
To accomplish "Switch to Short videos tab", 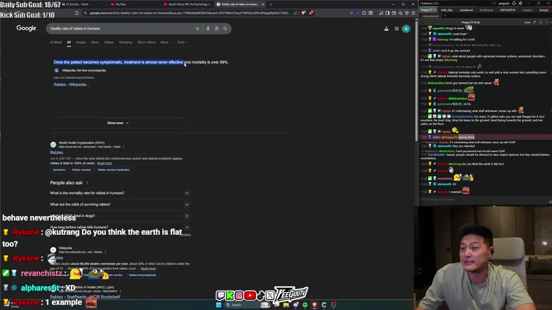I will coord(146,42).
